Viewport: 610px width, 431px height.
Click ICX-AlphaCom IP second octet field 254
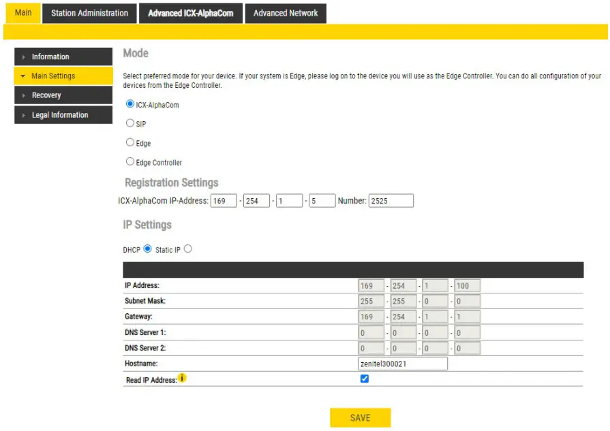coord(256,201)
